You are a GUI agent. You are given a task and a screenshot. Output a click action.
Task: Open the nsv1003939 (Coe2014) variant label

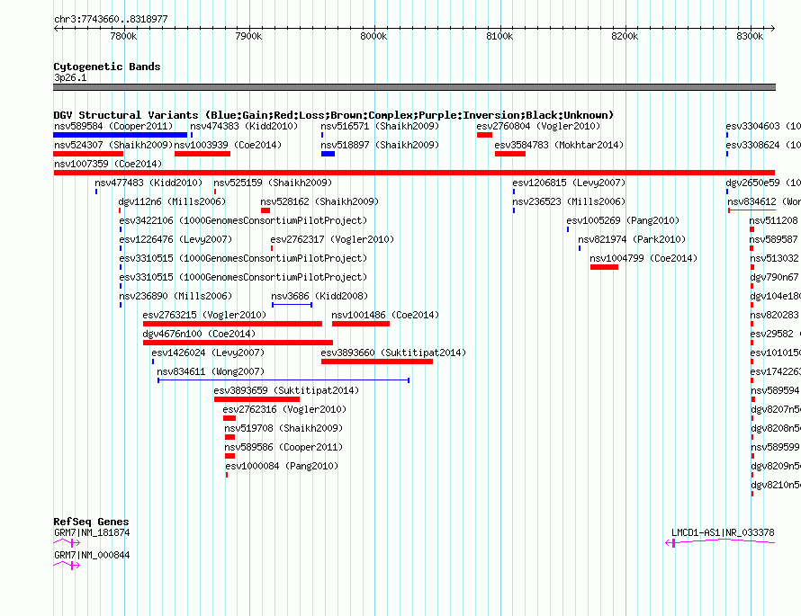pyautogui.click(x=228, y=145)
